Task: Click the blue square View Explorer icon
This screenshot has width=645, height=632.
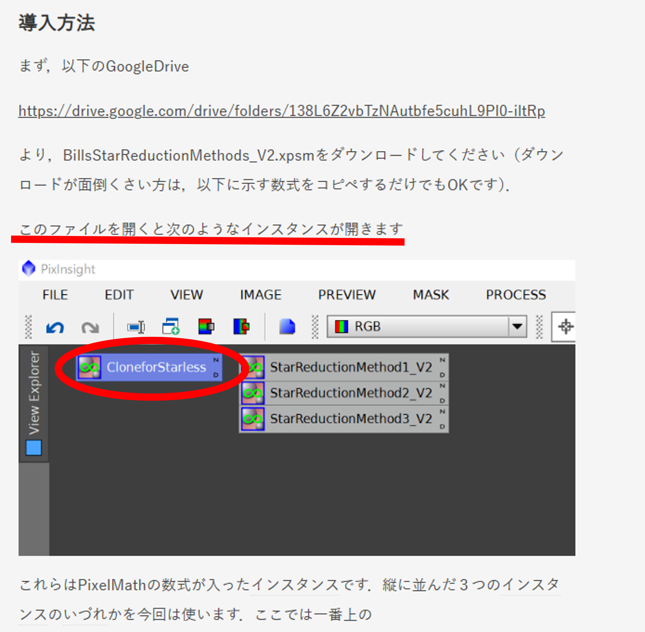Action: (34, 448)
